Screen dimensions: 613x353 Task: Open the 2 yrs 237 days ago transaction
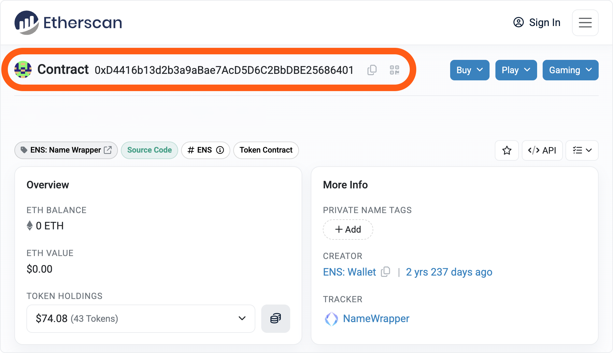[x=449, y=272]
